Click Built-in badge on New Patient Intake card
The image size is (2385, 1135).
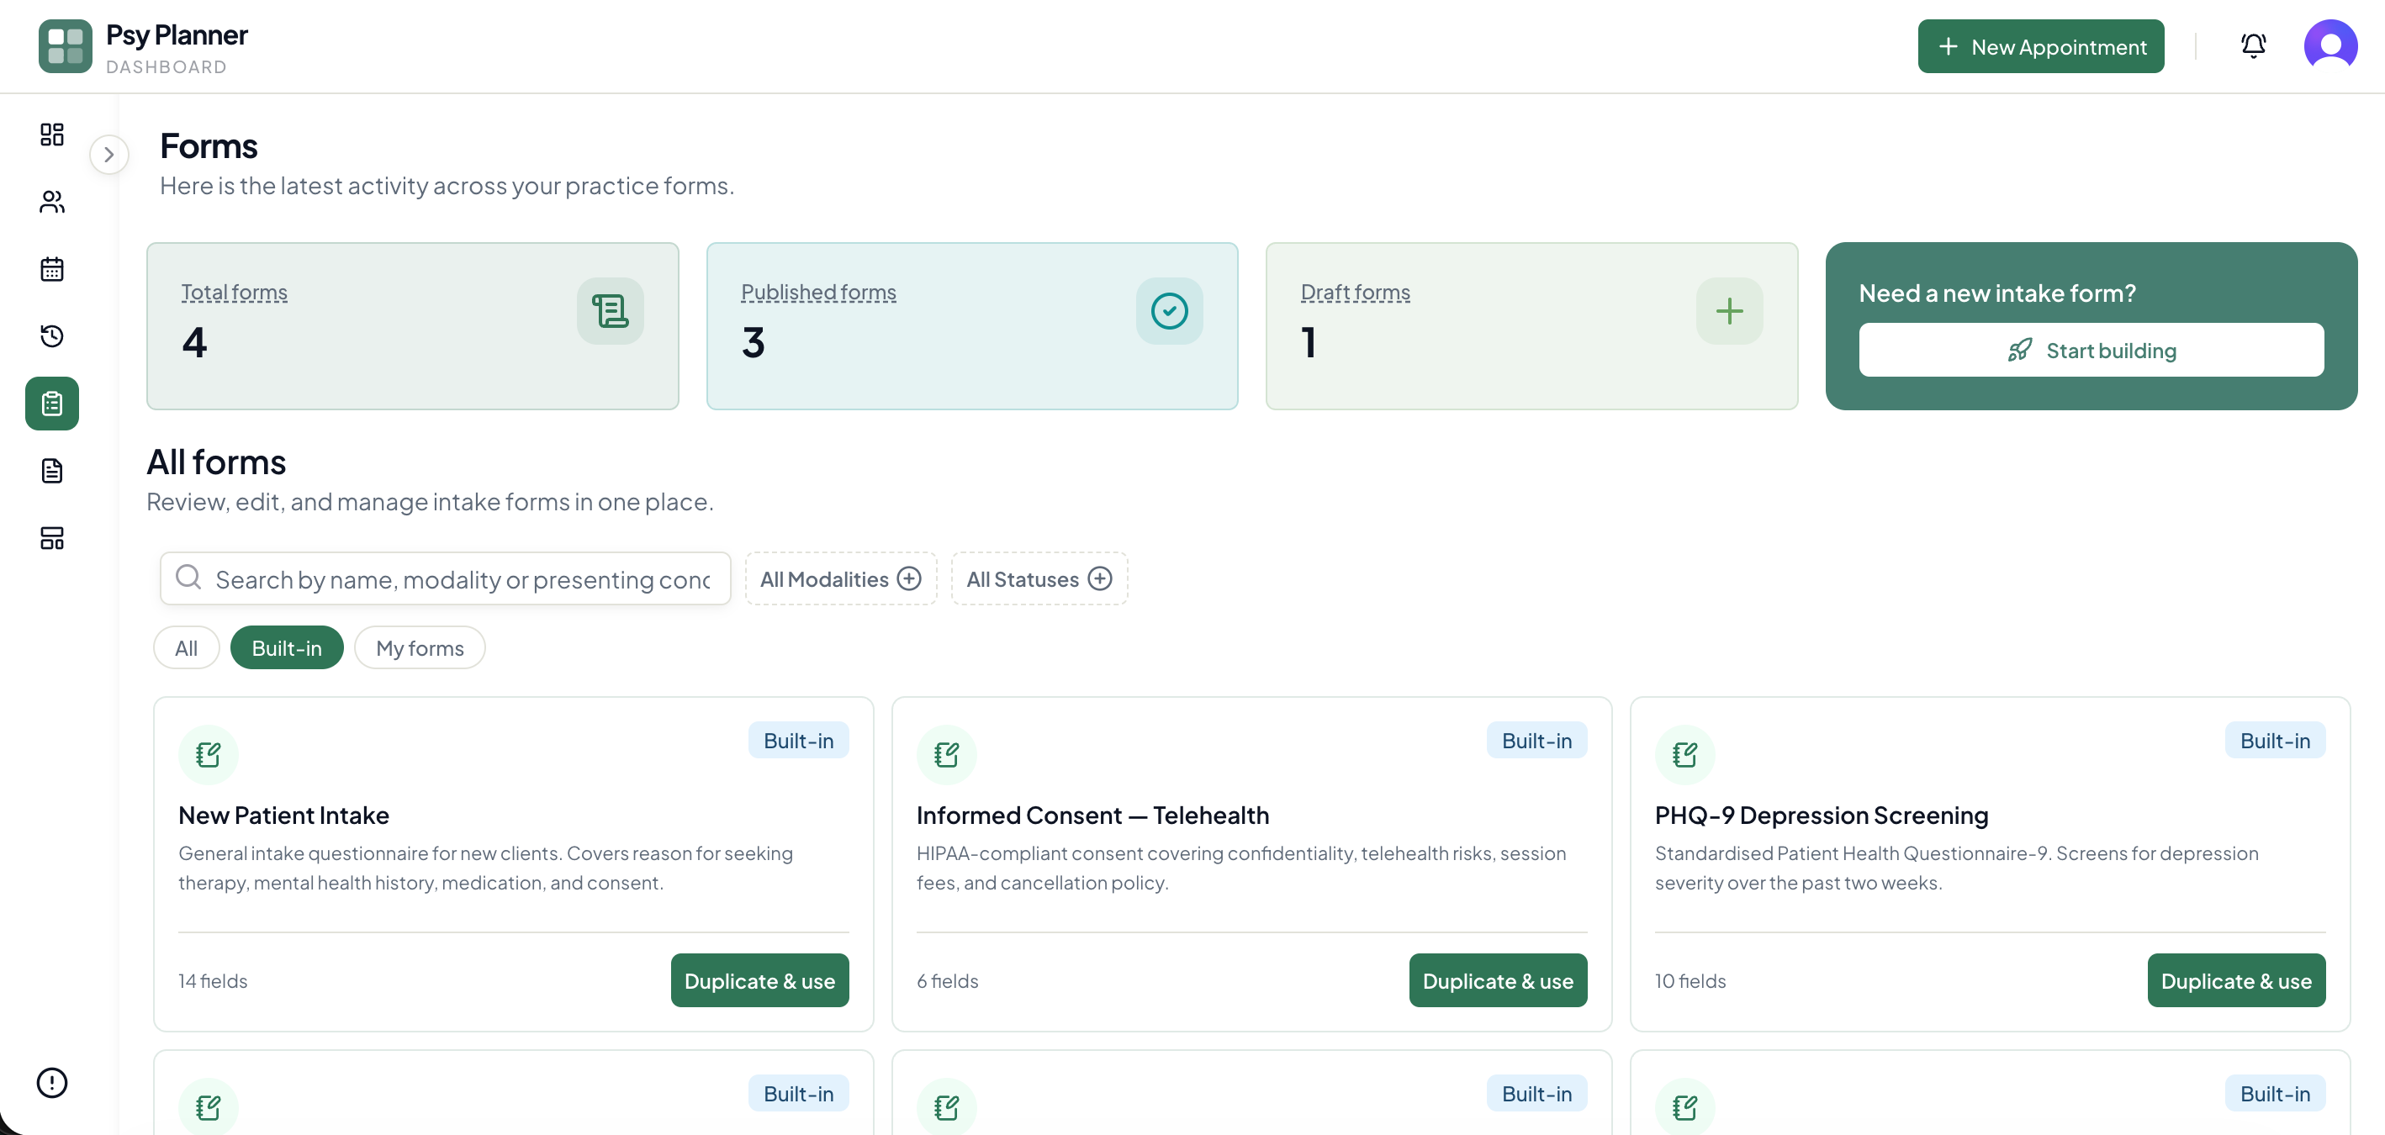click(798, 740)
